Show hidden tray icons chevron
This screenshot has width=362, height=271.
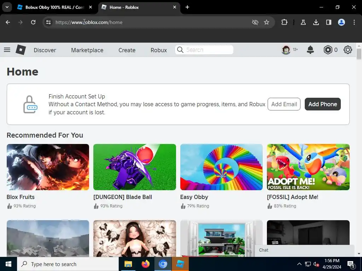(299, 264)
